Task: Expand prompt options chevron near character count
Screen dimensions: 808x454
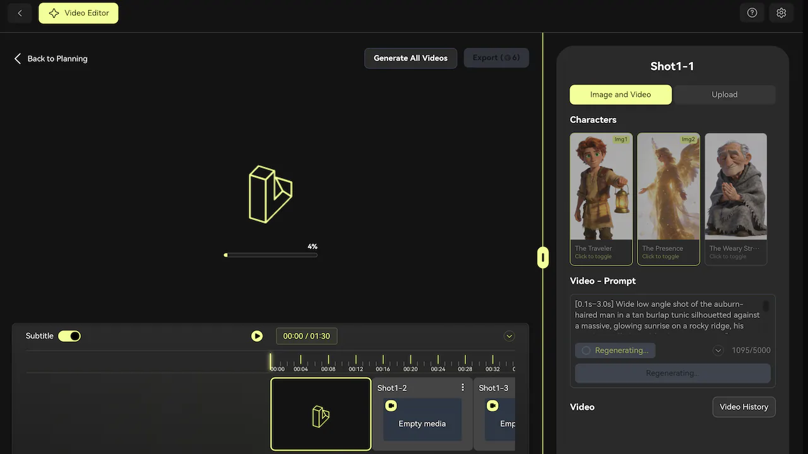Action: tap(718, 351)
